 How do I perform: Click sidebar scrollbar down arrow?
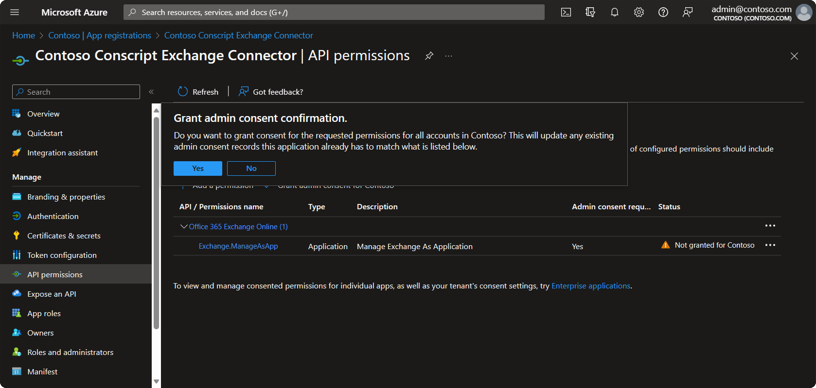tap(156, 382)
